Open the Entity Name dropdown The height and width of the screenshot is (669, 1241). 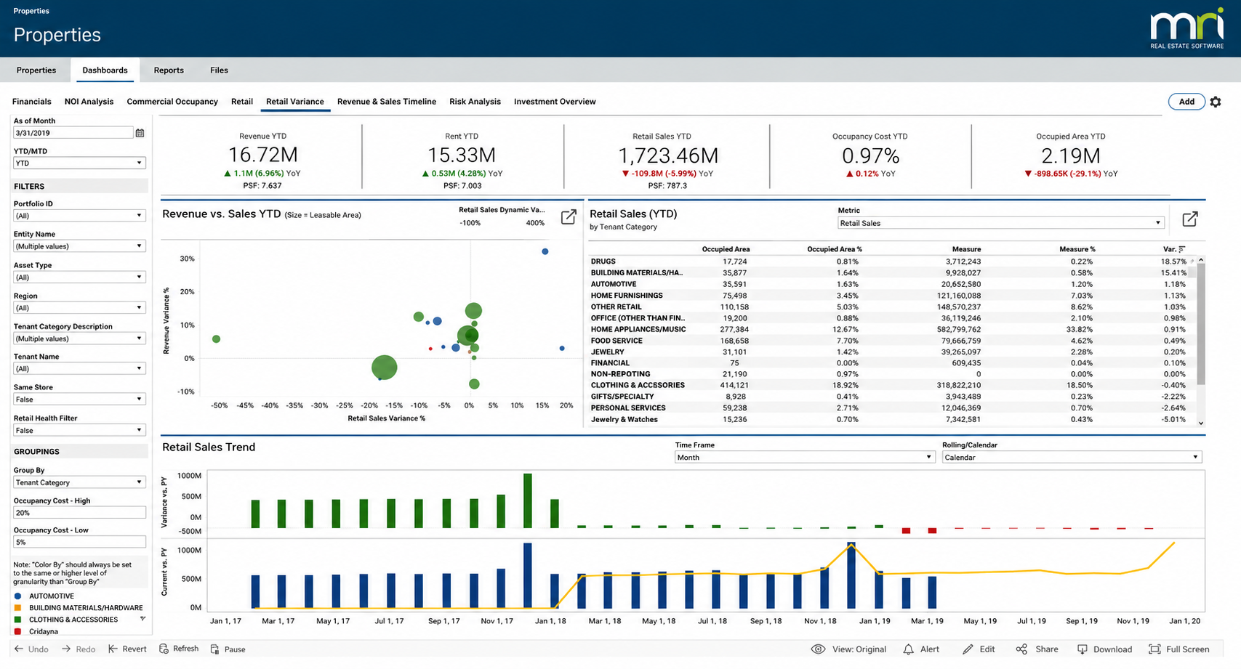pos(79,246)
